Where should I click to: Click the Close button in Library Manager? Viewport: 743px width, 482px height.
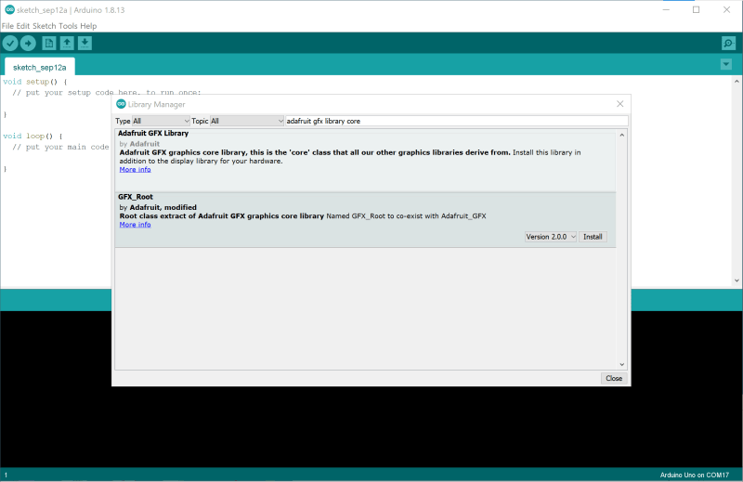pos(614,378)
